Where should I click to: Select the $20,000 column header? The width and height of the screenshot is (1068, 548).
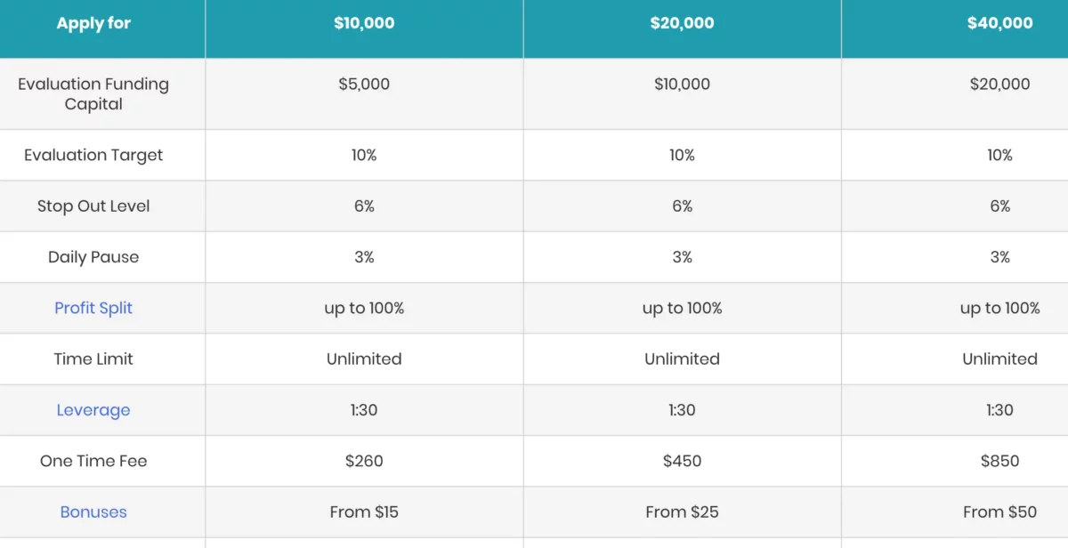point(682,24)
